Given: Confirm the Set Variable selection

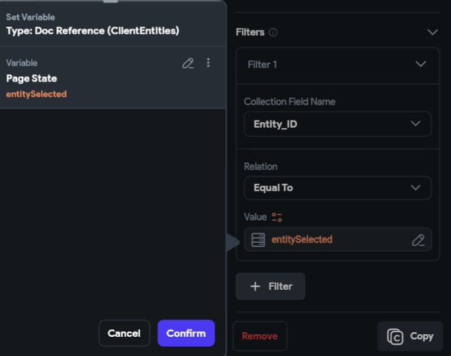Looking at the screenshot, I should click(186, 334).
